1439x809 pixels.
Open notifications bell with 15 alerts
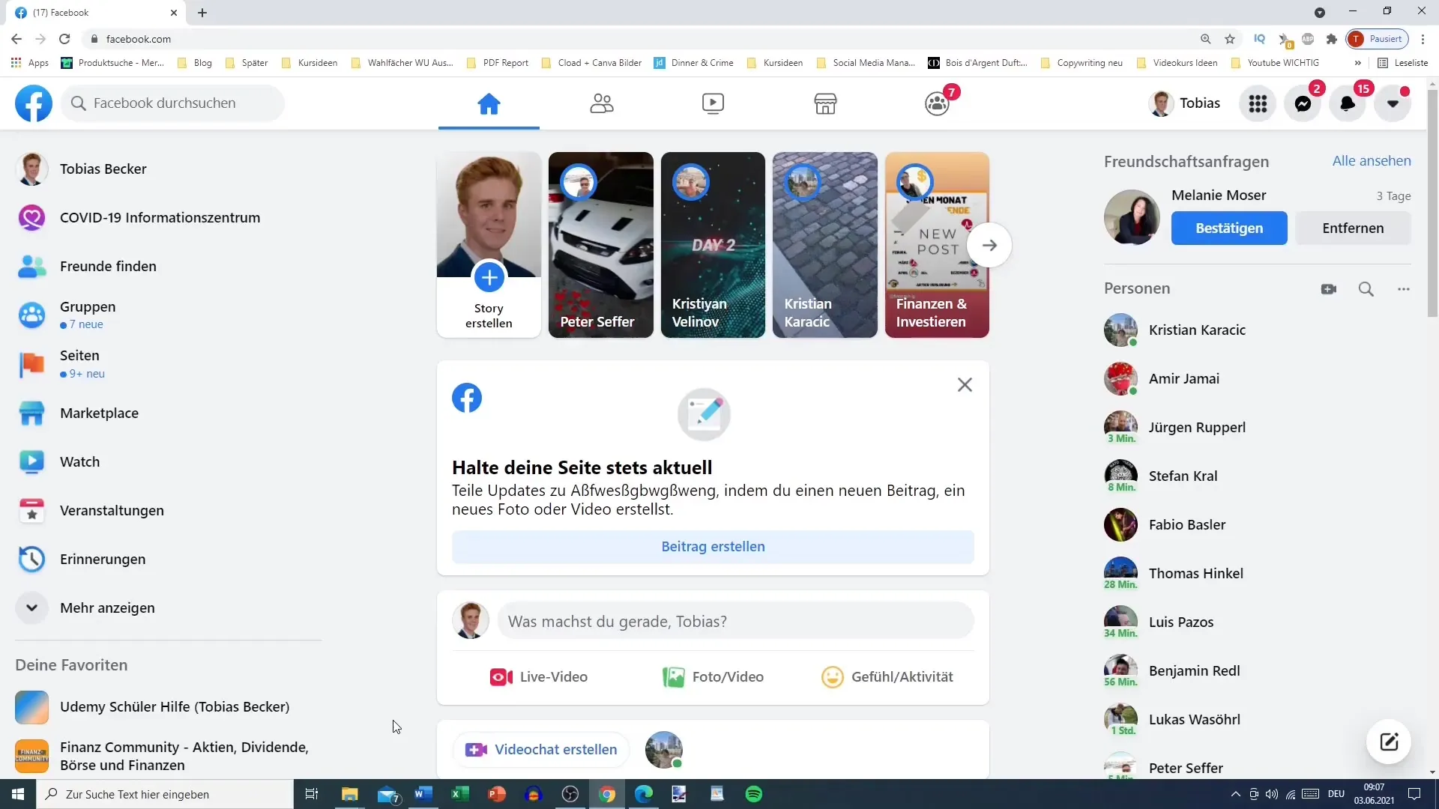point(1348,103)
